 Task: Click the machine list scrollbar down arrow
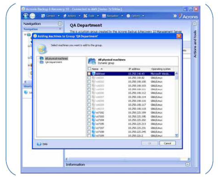177,135
